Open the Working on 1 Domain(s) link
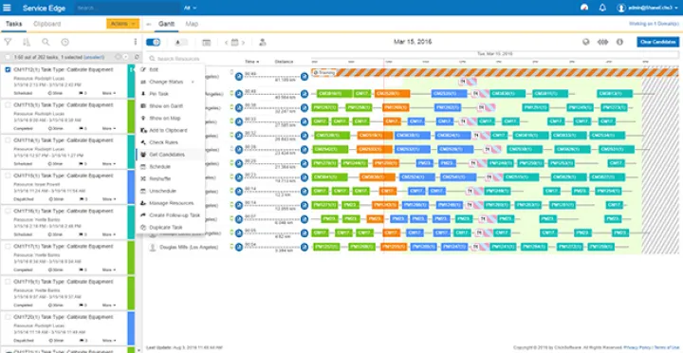 click(654, 24)
